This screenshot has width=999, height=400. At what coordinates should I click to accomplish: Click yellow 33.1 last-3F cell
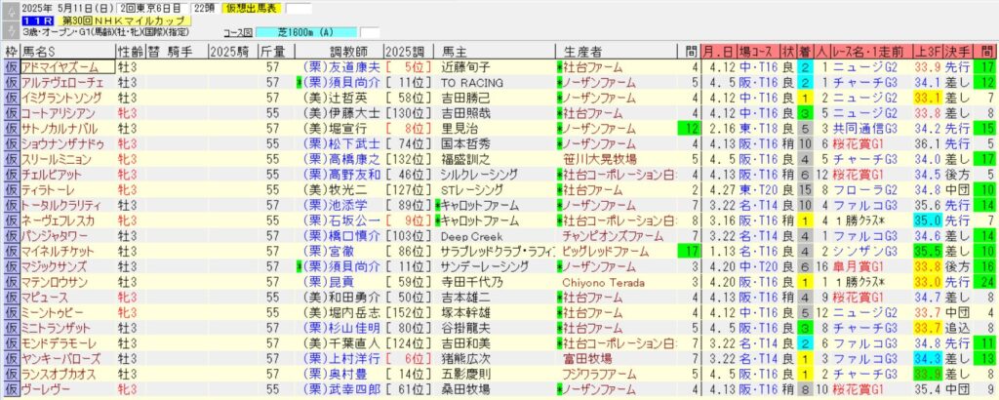tap(927, 98)
